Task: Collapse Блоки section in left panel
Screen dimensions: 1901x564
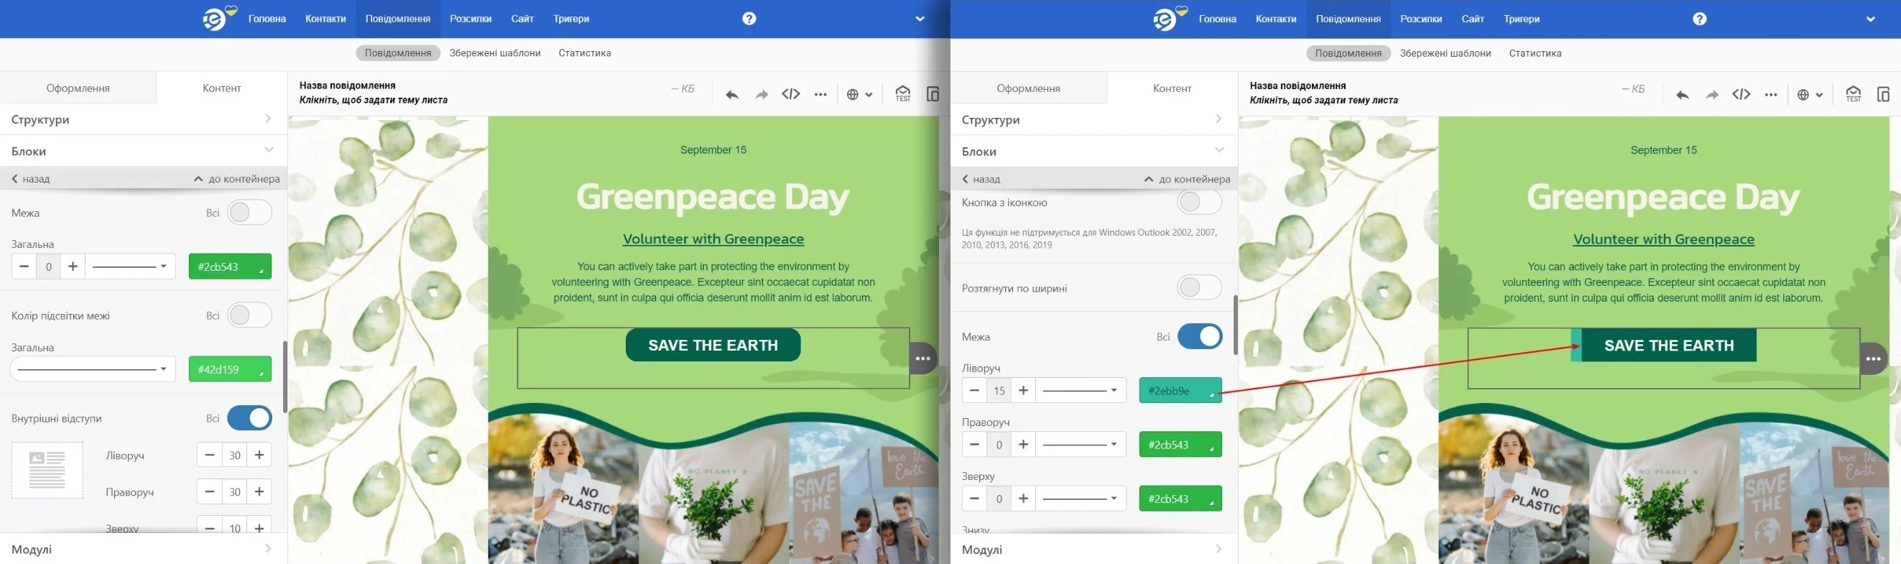Action: coord(143,151)
